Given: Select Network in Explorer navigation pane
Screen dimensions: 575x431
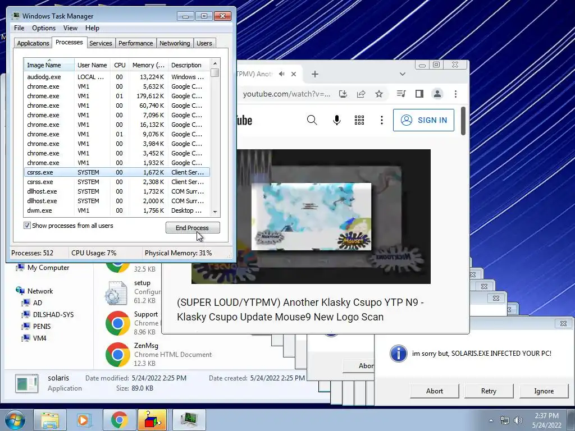Looking at the screenshot, I should [x=35, y=291].
